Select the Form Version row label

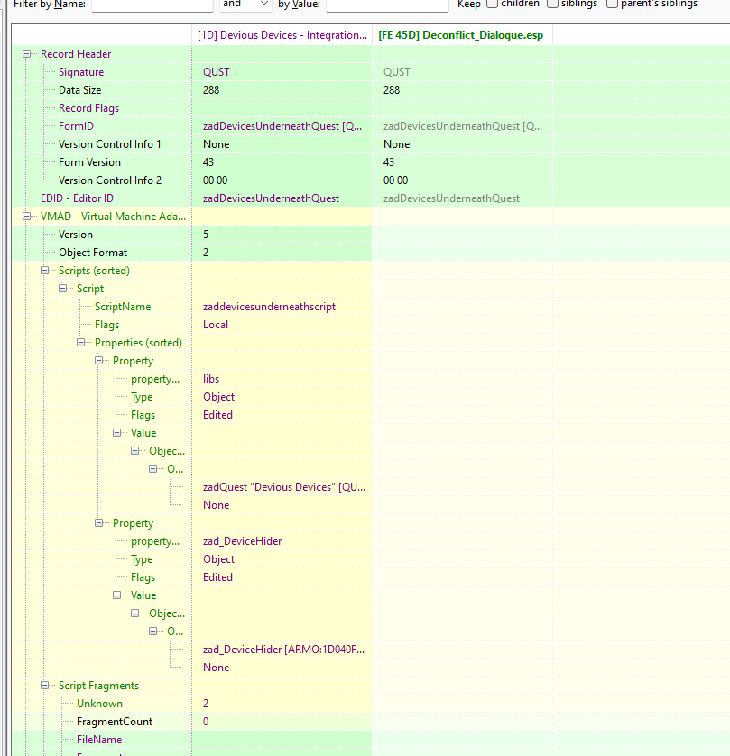89,162
